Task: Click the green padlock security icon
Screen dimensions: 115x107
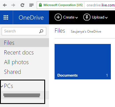Action: click(x=40, y=5)
